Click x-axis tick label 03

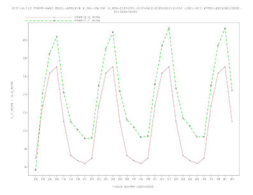(42, 179)
